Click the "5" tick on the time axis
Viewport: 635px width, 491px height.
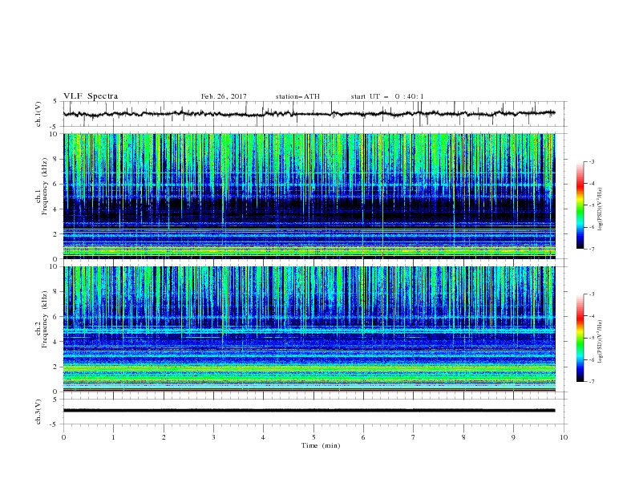click(x=313, y=437)
